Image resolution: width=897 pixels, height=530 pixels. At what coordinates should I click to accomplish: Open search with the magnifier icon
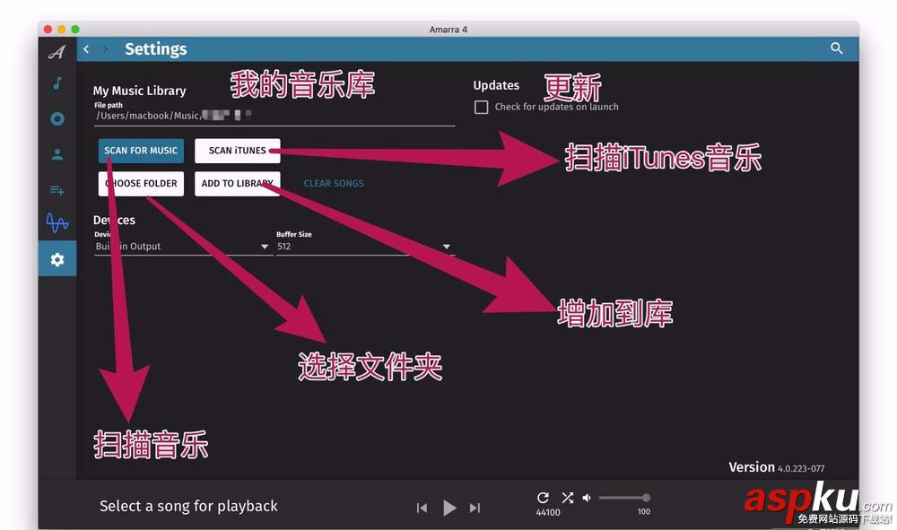coord(837,48)
